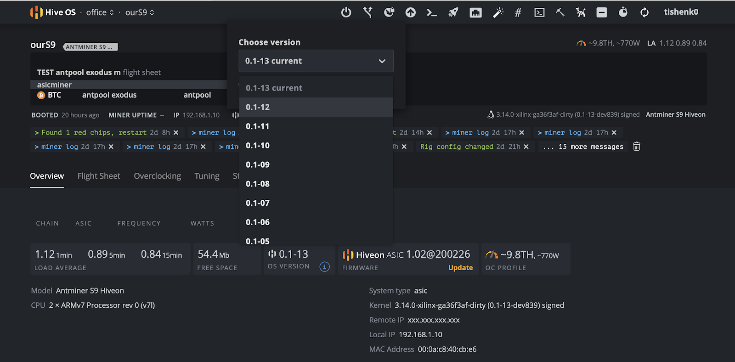Click the upgrade arrow-up circle icon
This screenshot has height=362, width=735.
pyautogui.click(x=411, y=12)
